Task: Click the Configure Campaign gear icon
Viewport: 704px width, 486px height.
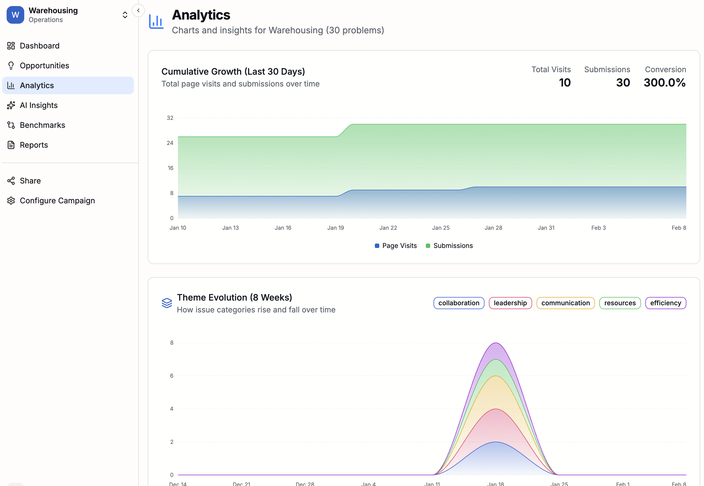Action: point(11,201)
